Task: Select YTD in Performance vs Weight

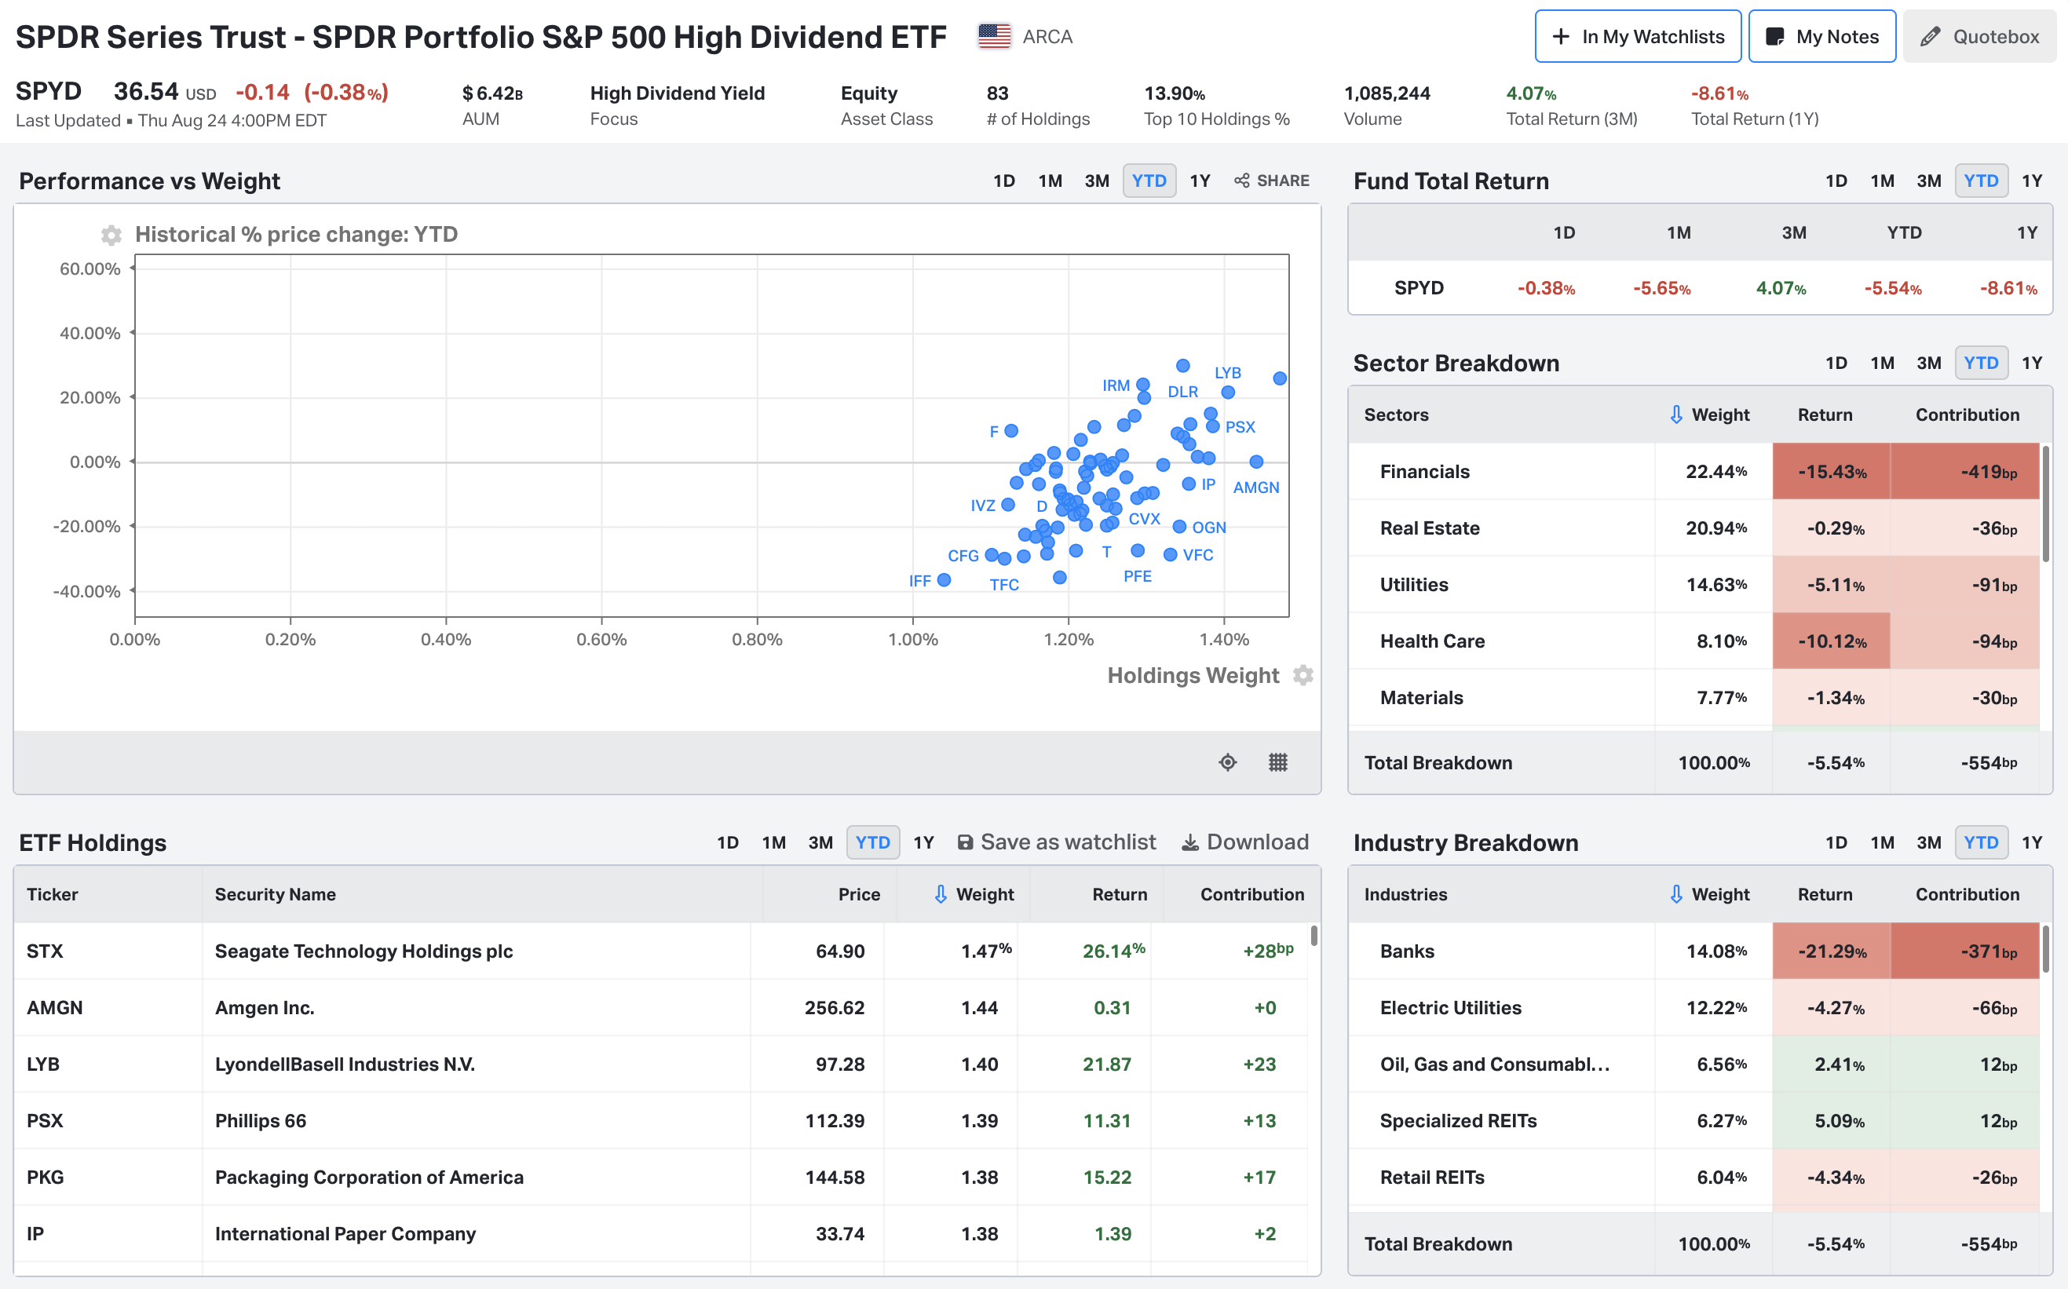Action: [x=1149, y=181]
